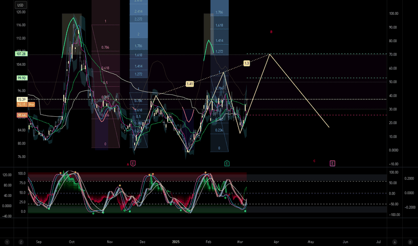The width and height of the screenshot is (418, 246).
Task: Click the 2.272 Fibonacci extension level
Action: [x=138, y=19]
